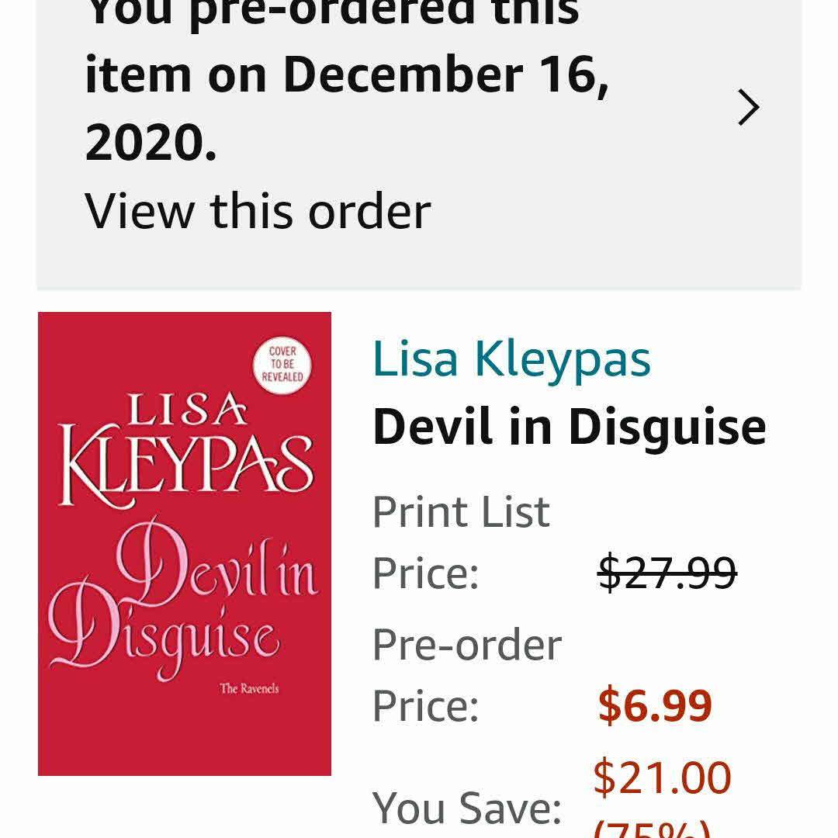
Task: Select the bold "Devil in Disguise" product title
Action: point(569,427)
